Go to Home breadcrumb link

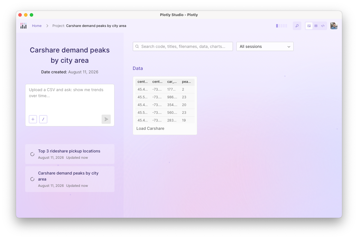37,26
